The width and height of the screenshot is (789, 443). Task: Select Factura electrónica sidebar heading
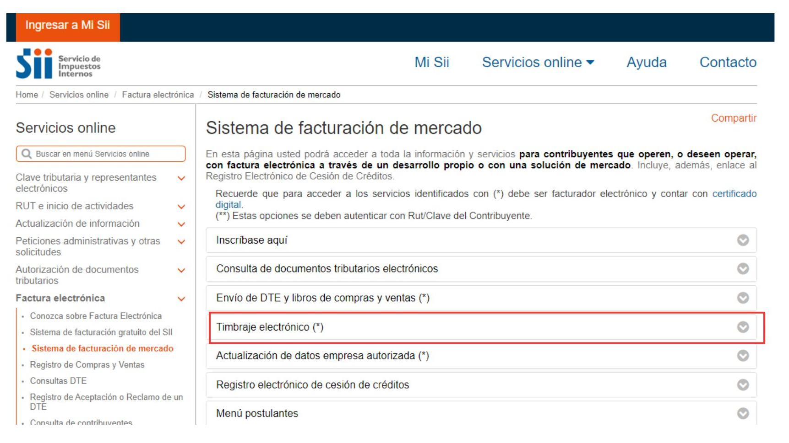pyautogui.click(x=60, y=298)
